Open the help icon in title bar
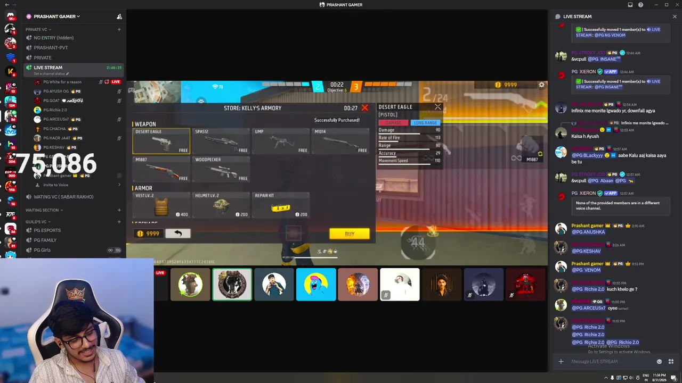This screenshot has width=682, height=383. [640, 5]
